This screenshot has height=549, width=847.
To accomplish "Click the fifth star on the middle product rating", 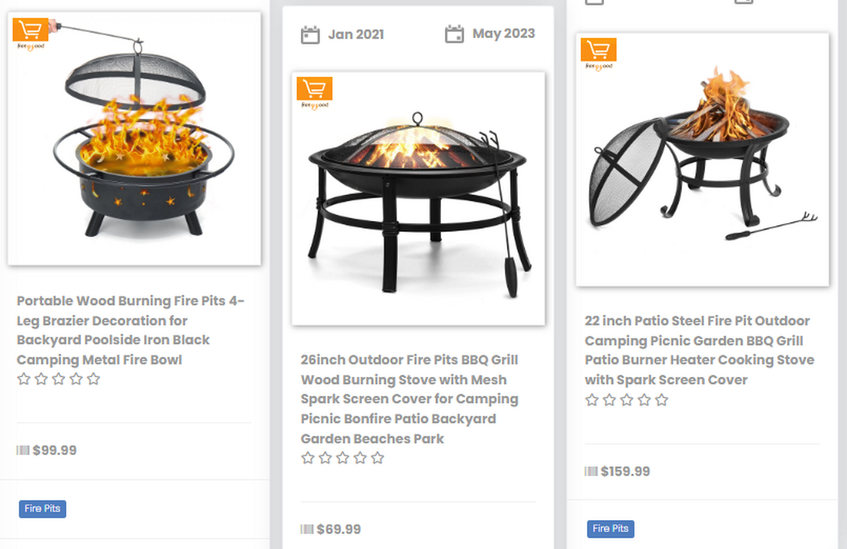I will tap(378, 458).
